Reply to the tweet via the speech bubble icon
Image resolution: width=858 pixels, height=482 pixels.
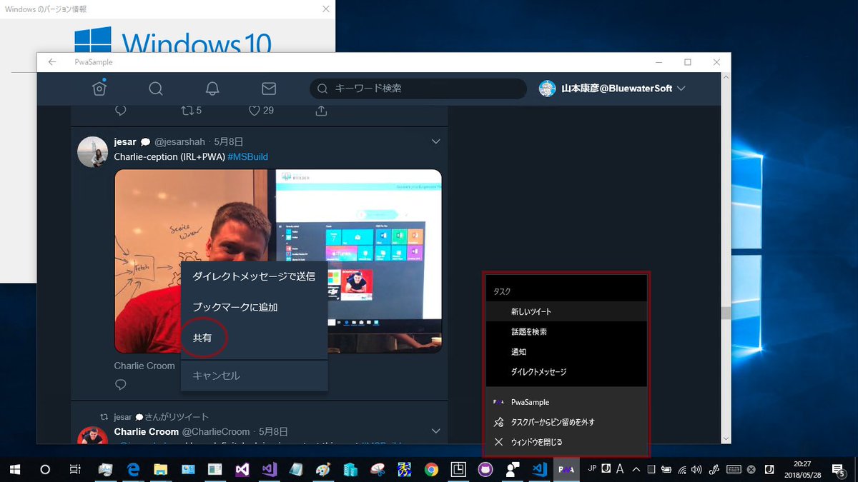tap(120, 110)
